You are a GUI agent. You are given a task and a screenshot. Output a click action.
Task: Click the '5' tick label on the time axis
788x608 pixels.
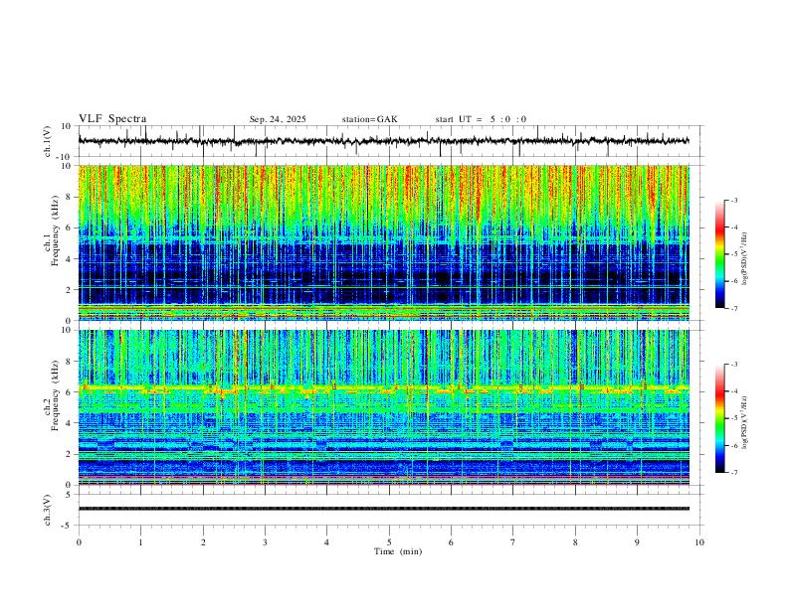[x=389, y=542]
